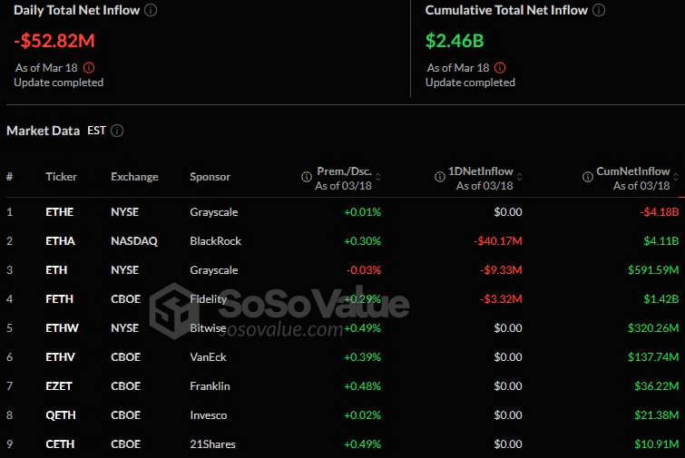Click $2.46B cumulative total figure
The height and width of the screenshot is (458, 685).
click(455, 41)
